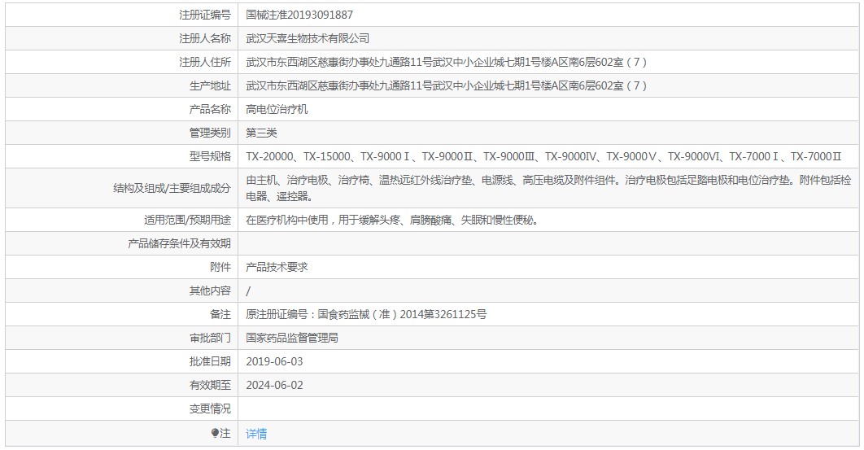Click the slash value in 其他内容 row
The height and width of the screenshot is (450, 864).
[248, 291]
